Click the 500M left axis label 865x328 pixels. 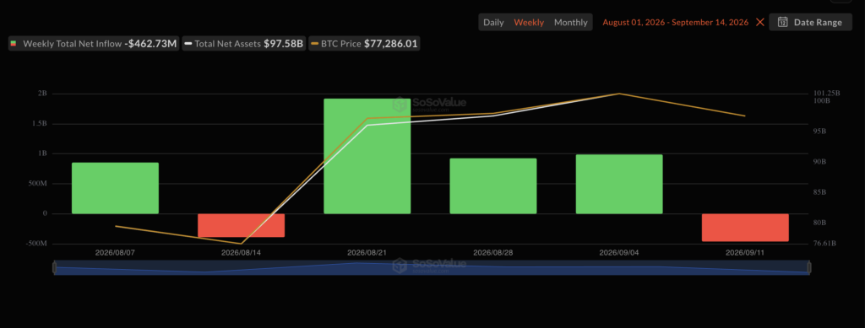pyautogui.click(x=37, y=183)
